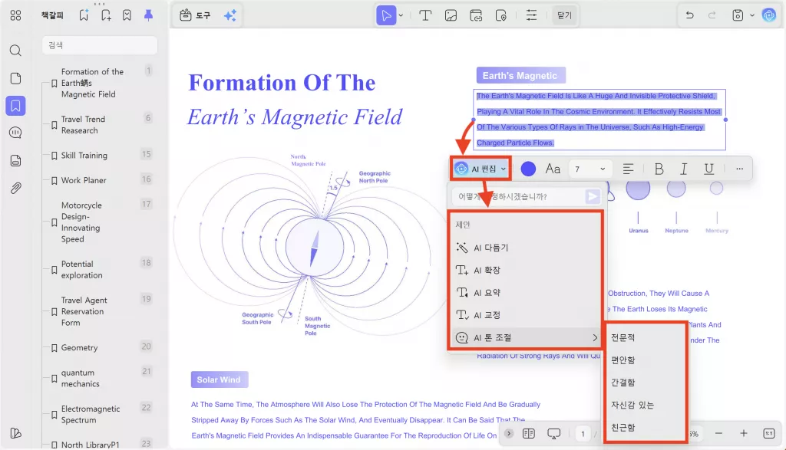Toggle italic formatting in the text toolbar
The height and width of the screenshot is (450, 786).
pos(684,169)
